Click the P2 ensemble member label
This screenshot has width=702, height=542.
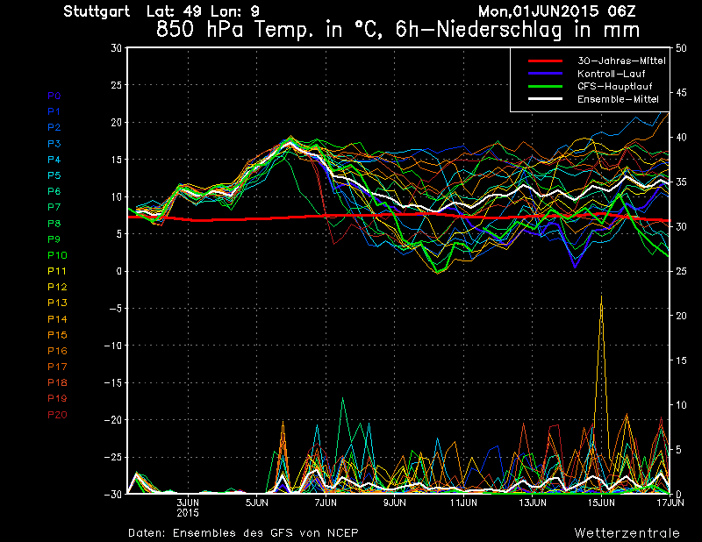tap(54, 127)
